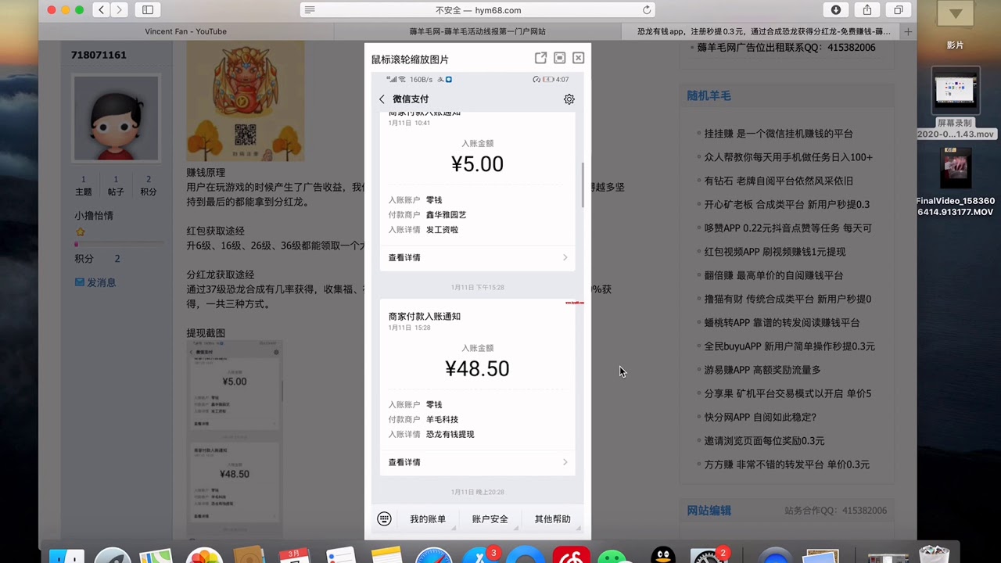Viewport: 1001px width, 563px height.
Task: Open link 翻倍赚 最高单价的自阅赚钱平台
Action: coord(773,275)
